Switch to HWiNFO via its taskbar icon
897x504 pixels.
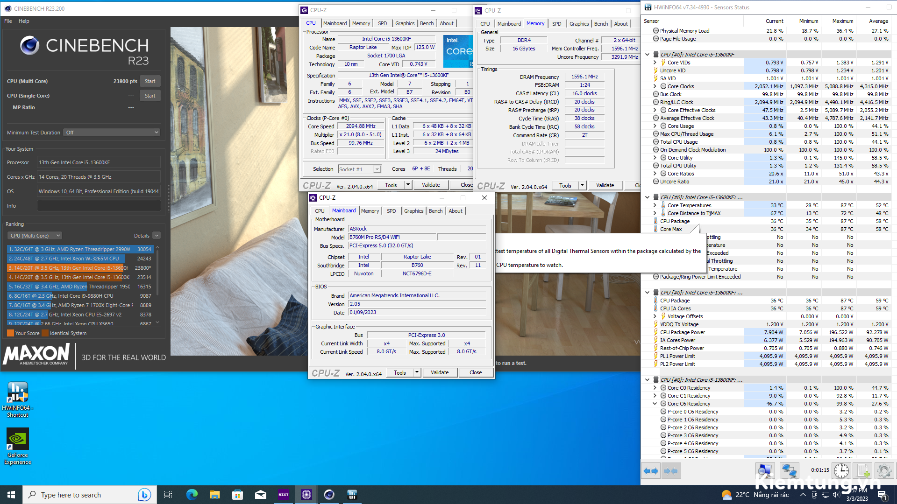[352, 495]
